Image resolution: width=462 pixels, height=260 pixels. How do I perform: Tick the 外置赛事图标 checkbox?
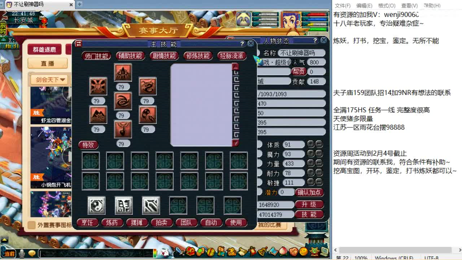32,225
